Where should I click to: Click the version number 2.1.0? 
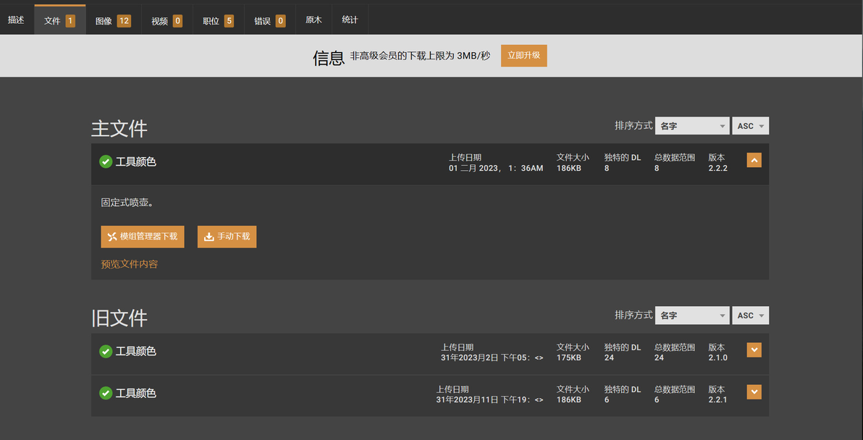point(717,357)
